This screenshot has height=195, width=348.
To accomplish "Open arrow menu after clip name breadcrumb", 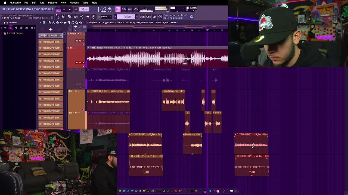I will pos(178,22).
